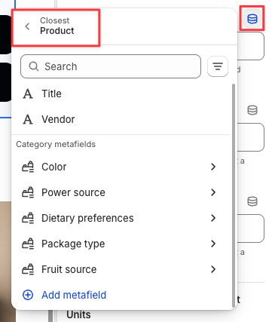Screen dimensions: 272x322
Task: Click into the Search field
Action: [x=111, y=66]
